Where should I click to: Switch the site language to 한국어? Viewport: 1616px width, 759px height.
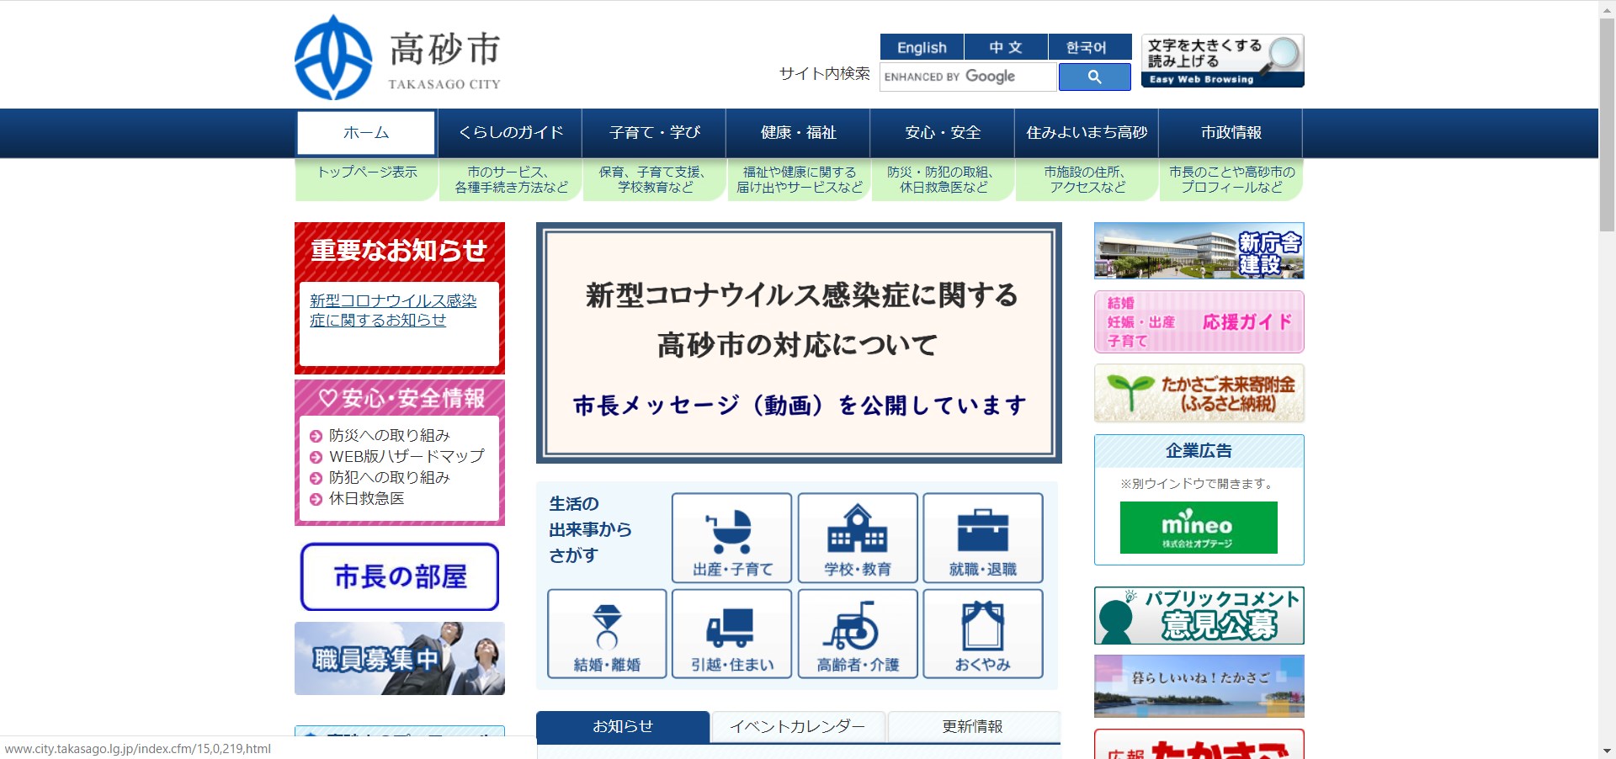(1088, 46)
